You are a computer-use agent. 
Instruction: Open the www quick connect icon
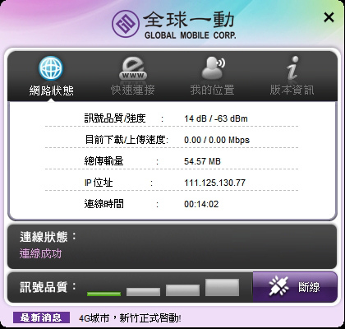point(133,68)
